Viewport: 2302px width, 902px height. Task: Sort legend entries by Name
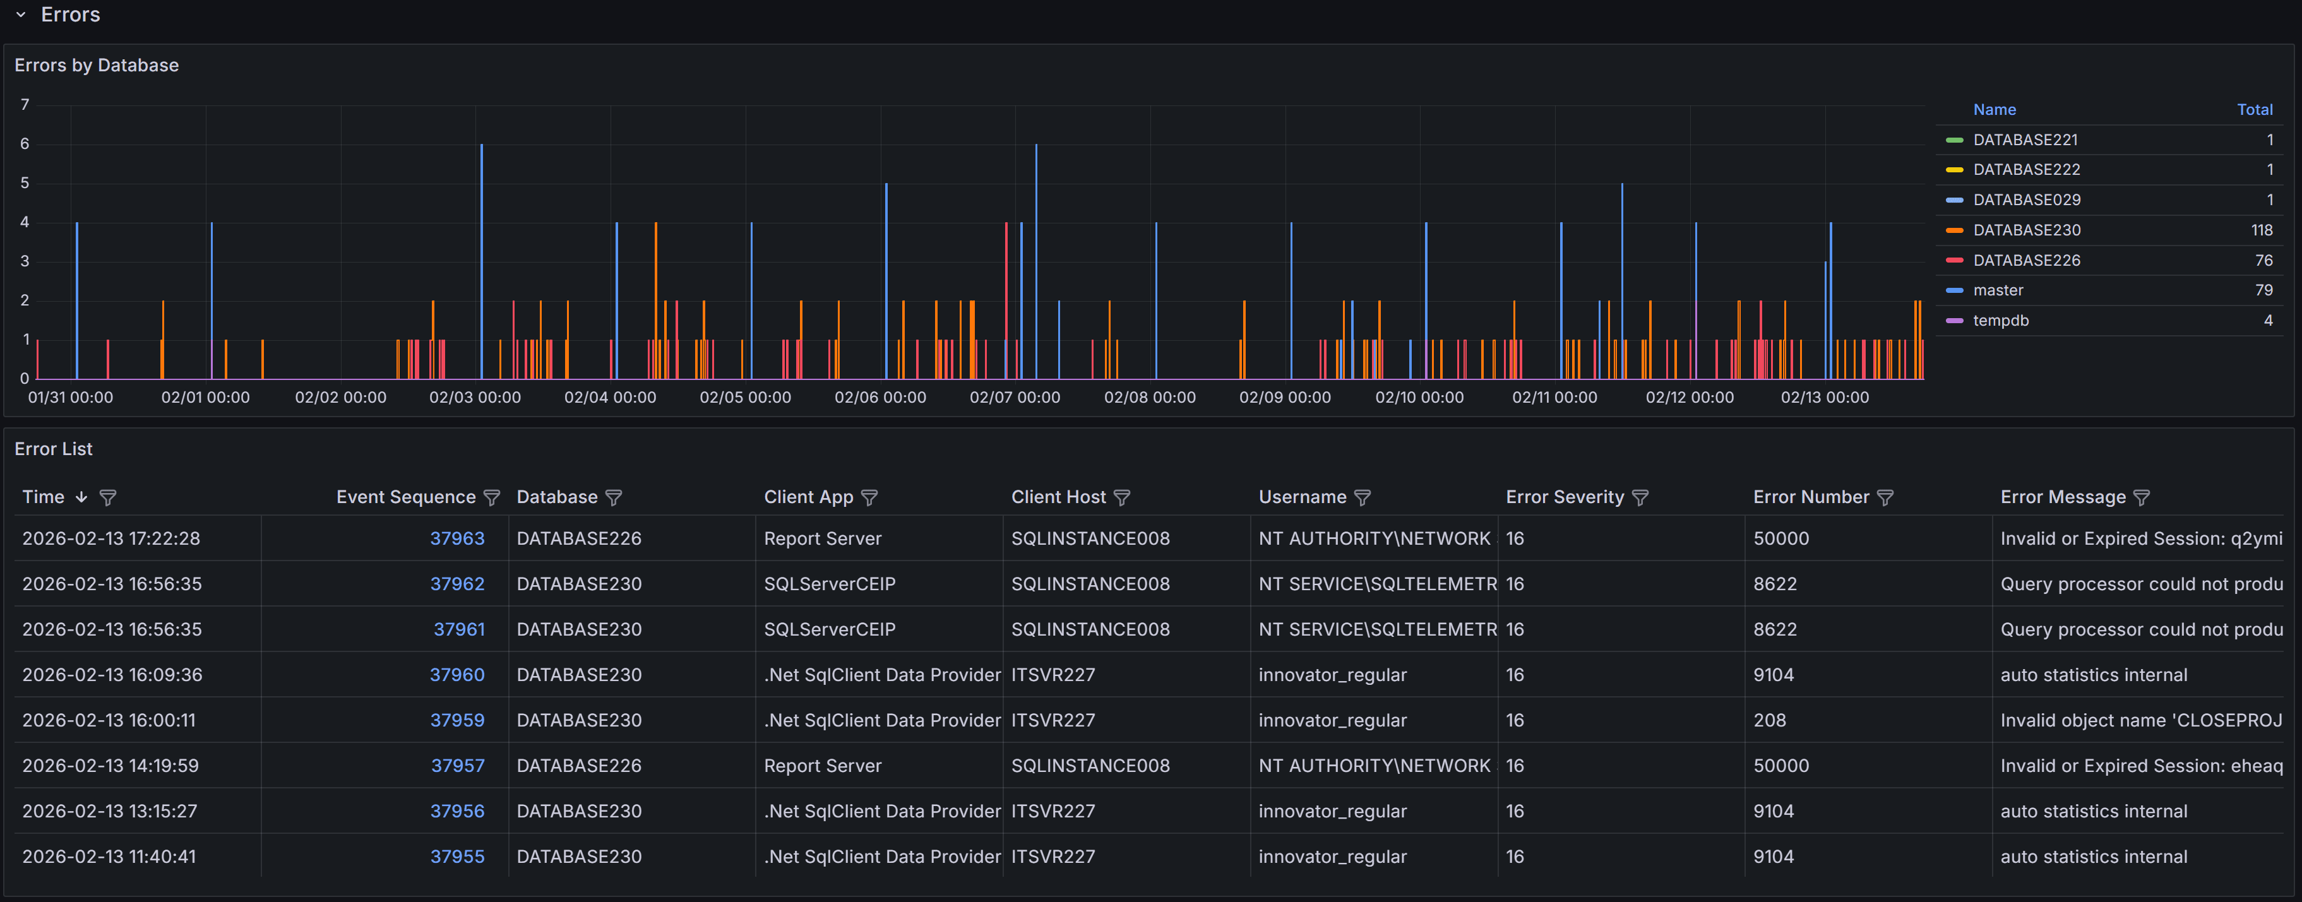tap(1994, 109)
